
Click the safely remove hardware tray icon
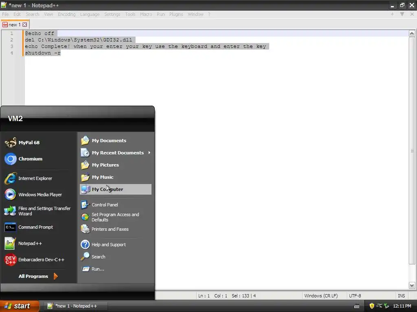click(x=386, y=306)
